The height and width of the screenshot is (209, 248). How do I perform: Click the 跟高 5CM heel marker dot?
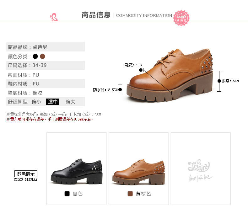(219, 81)
